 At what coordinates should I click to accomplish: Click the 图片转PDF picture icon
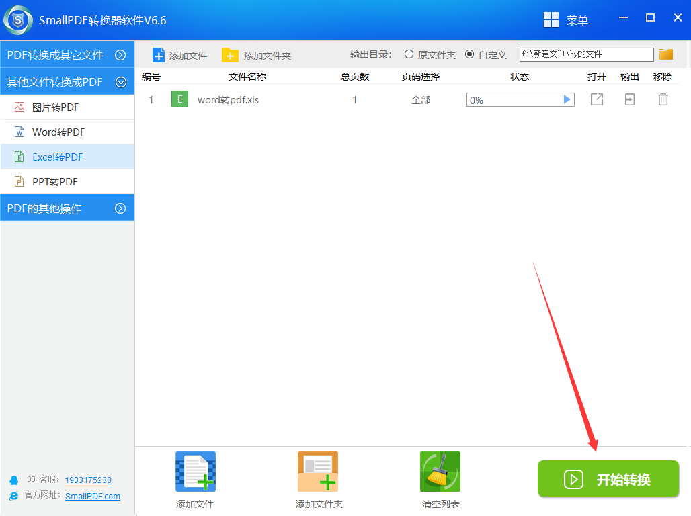point(19,107)
